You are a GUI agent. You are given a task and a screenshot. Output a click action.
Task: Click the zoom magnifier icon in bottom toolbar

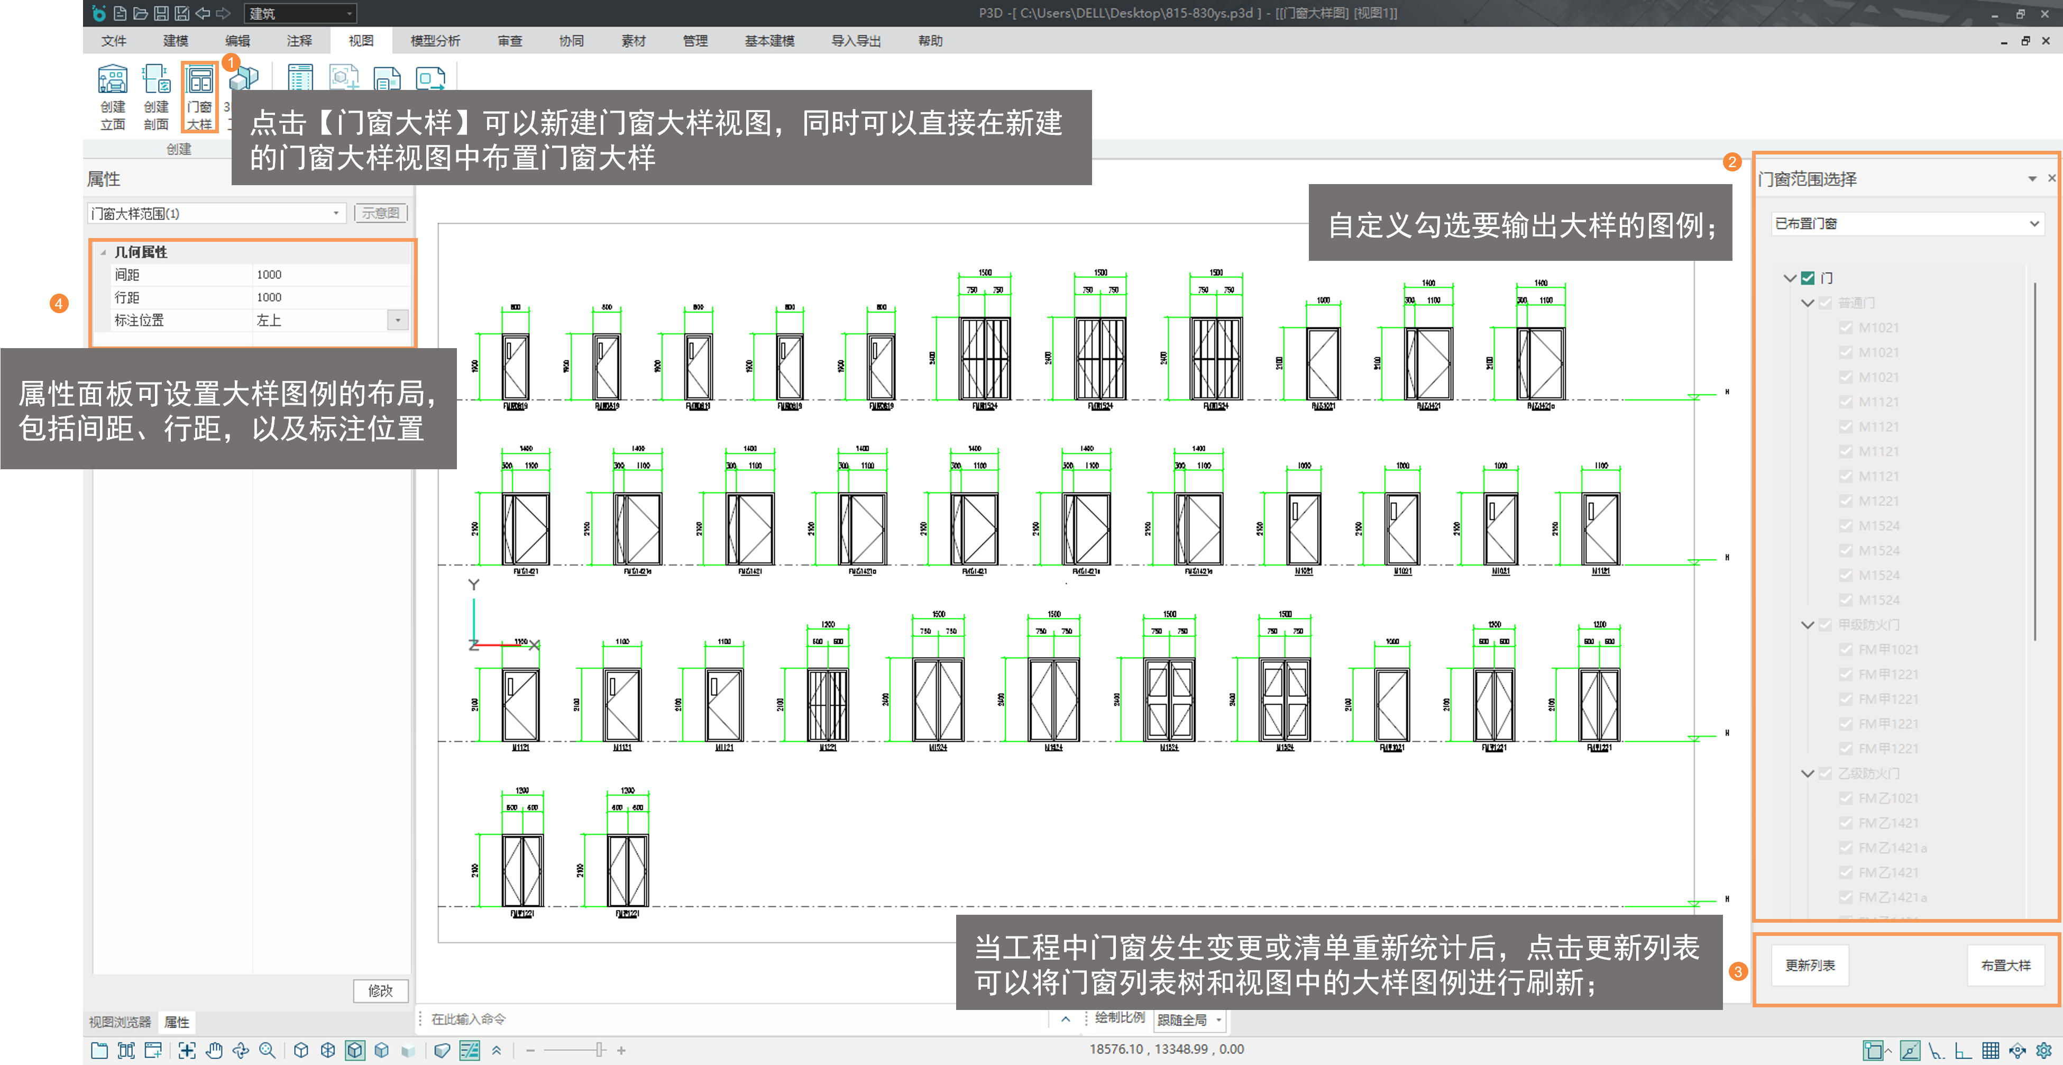[x=268, y=1050]
